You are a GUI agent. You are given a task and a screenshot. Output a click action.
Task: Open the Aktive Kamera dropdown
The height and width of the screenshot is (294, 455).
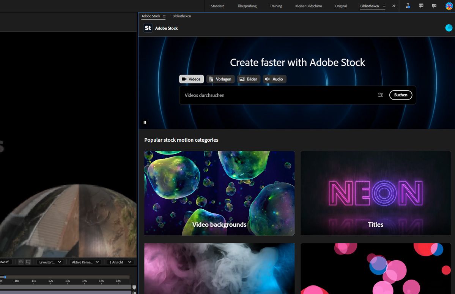[x=85, y=262]
